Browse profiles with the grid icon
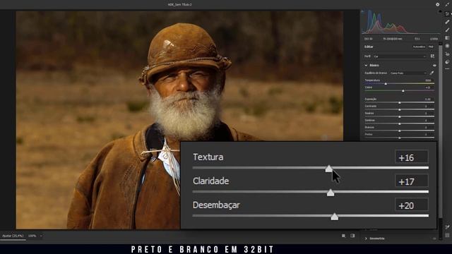This screenshot has width=452, height=254. pos(432,56)
